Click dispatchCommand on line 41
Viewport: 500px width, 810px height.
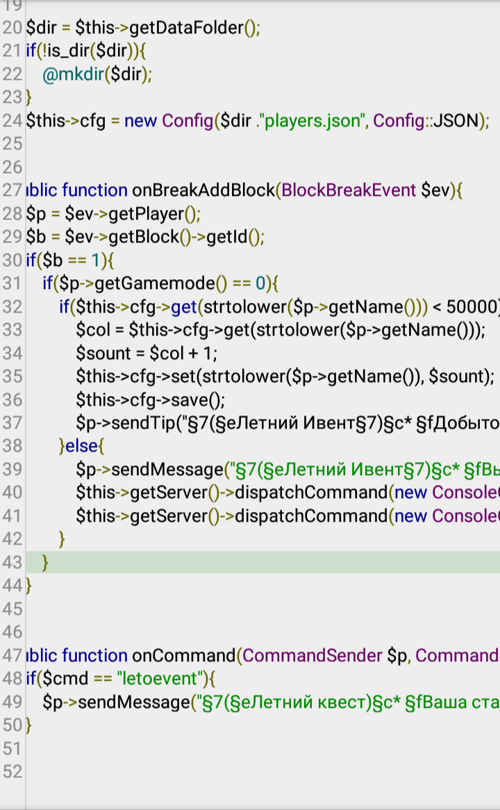tap(311, 515)
